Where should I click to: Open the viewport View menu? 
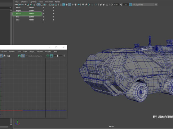click(x=17, y=2)
